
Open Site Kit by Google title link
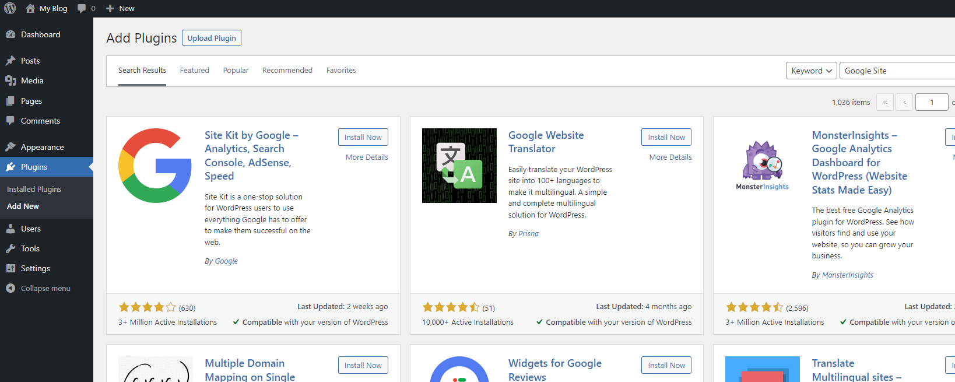[251, 155]
